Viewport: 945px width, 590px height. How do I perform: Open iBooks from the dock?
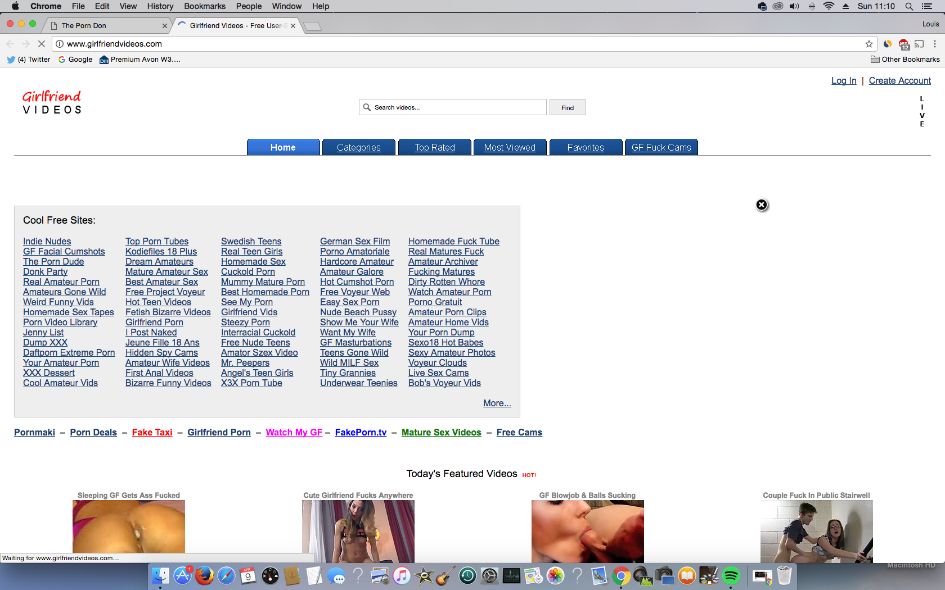point(687,576)
